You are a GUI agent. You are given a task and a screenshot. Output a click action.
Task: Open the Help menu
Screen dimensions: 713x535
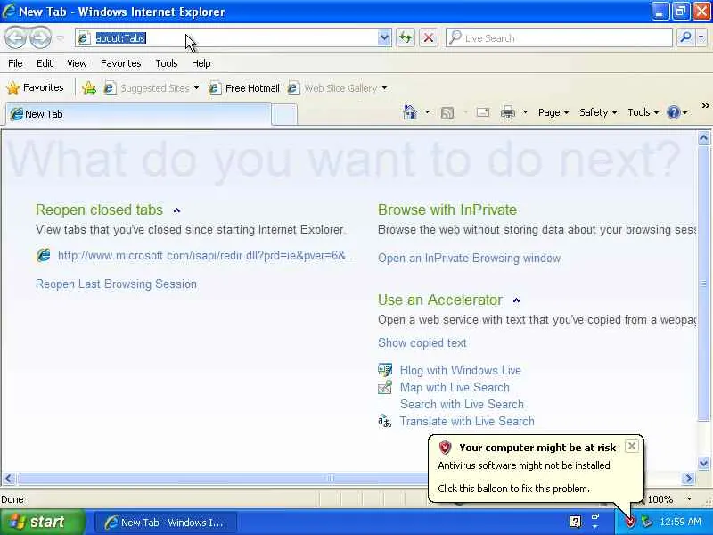pos(201,63)
